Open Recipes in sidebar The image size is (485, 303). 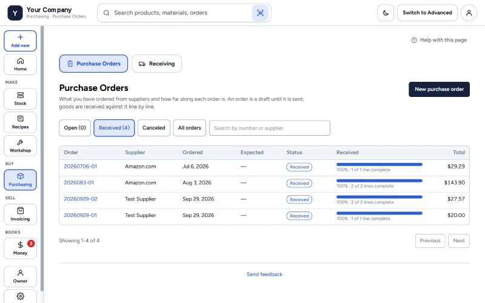20,122
